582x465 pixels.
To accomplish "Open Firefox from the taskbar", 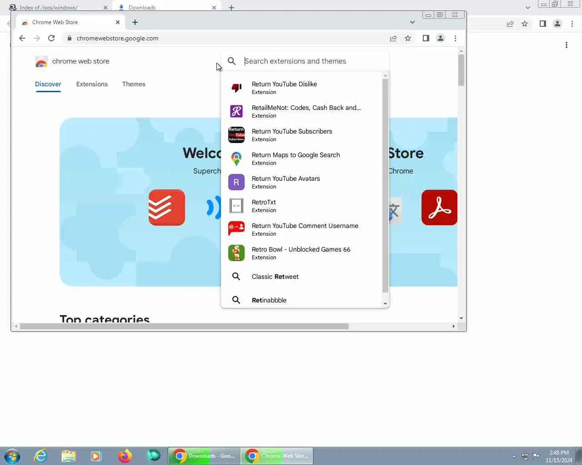I will [125, 455].
